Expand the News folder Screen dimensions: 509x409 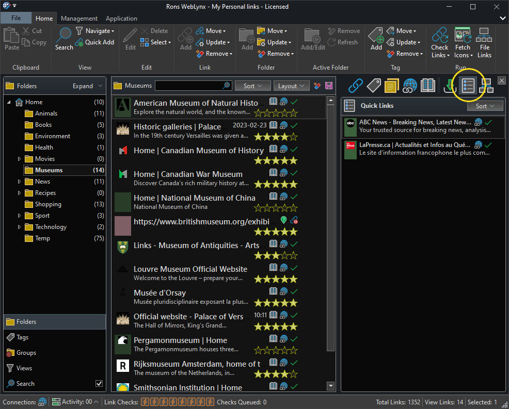click(x=19, y=182)
